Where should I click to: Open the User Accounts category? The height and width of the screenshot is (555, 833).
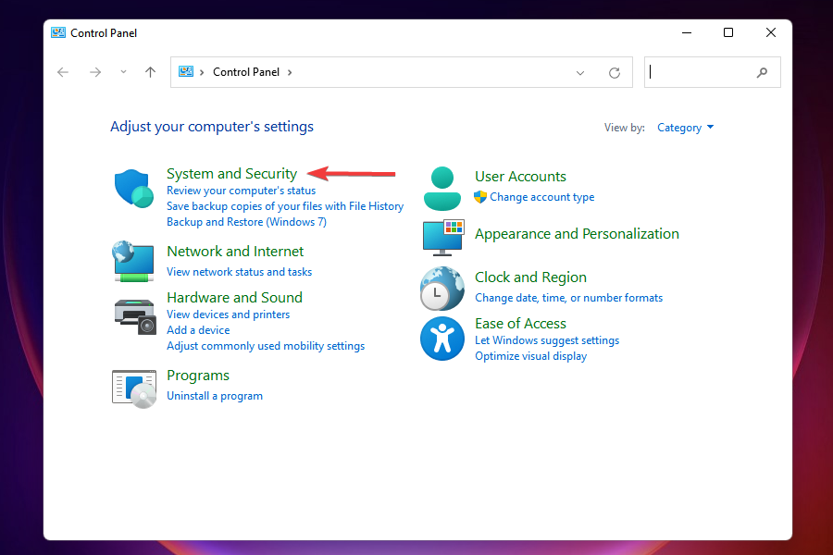pyautogui.click(x=520, y=177)
